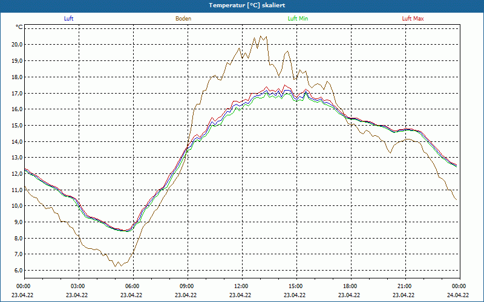Click the 19,0 value on temperature axis
Viewport: 484px width, 302px height.
[18, 61]
